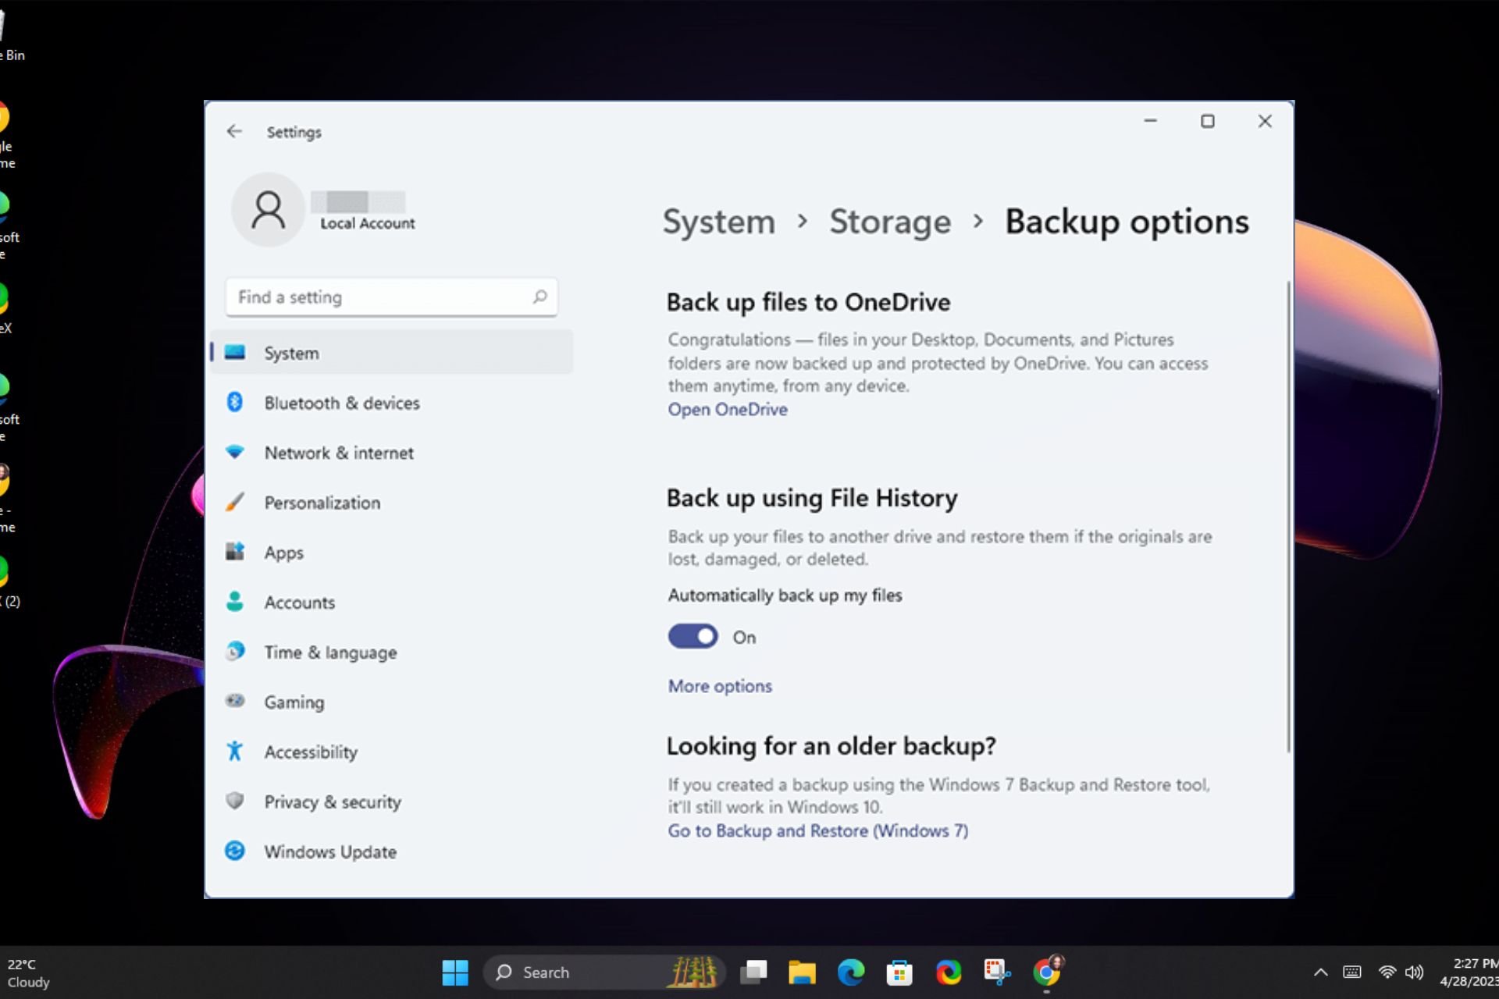
Task: Navigate to System in the breadcrumb
Action: pos(719,222)
